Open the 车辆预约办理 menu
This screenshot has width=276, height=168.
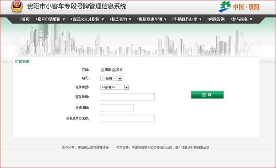(x=187, y=19)
